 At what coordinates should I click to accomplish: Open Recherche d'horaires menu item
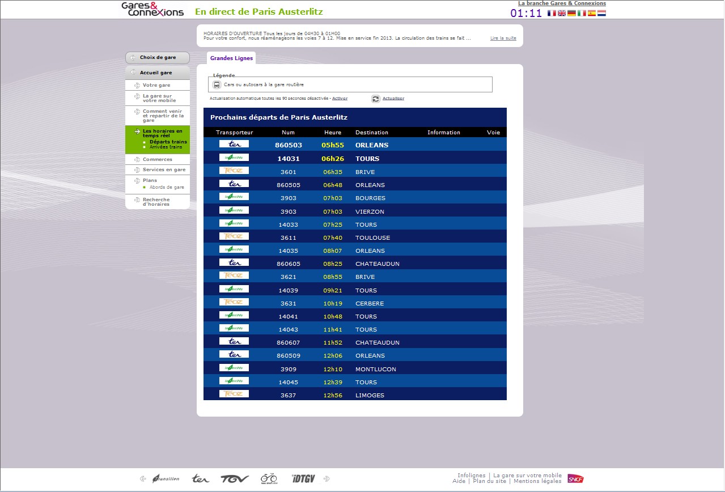pos(156,202)
